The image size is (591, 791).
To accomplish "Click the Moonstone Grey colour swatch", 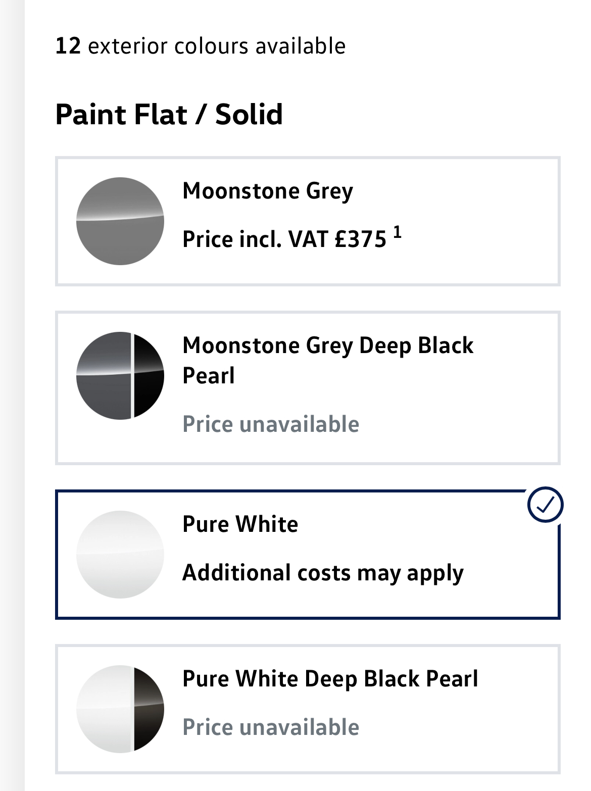I will 120,221.
